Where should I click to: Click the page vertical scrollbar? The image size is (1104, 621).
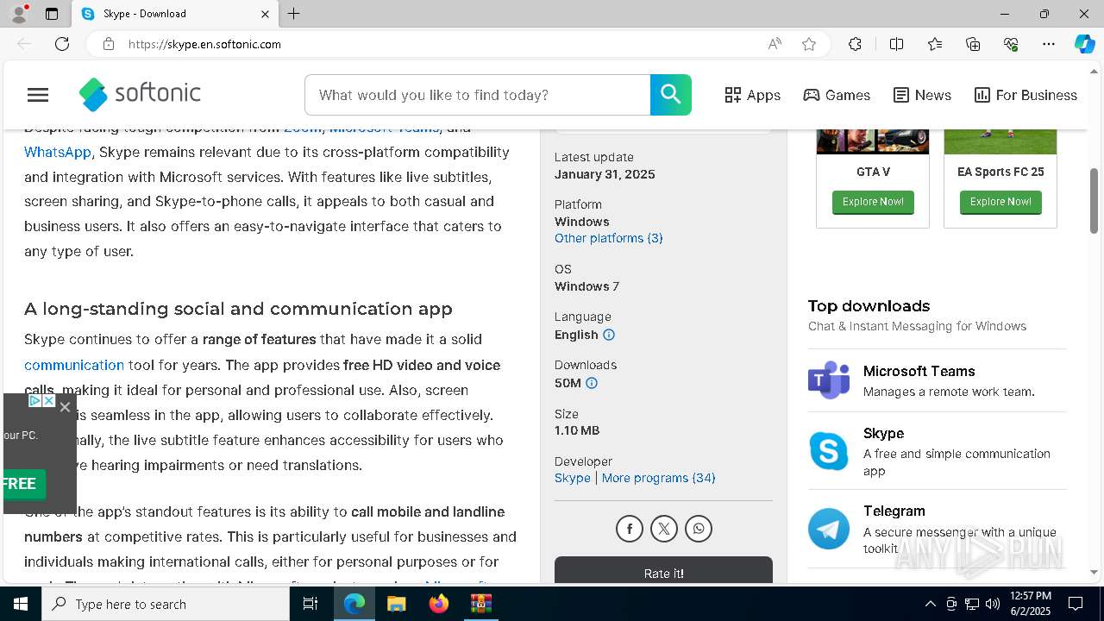point(1095,200)
